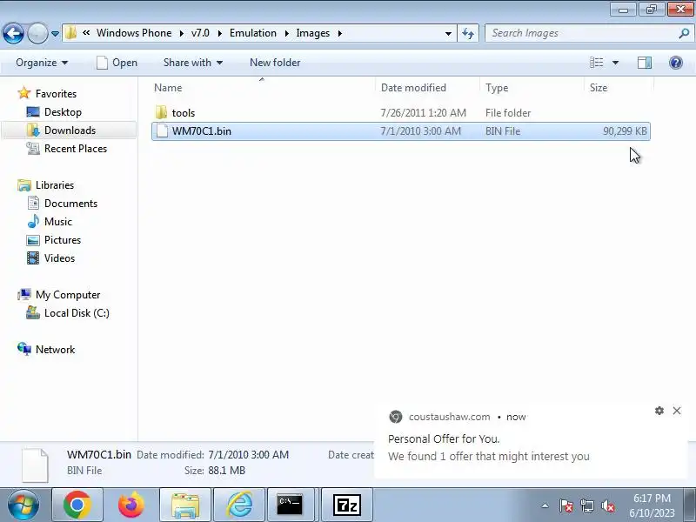Open the view options dropdown arrow
696x522 pixels.
point(615,63)
